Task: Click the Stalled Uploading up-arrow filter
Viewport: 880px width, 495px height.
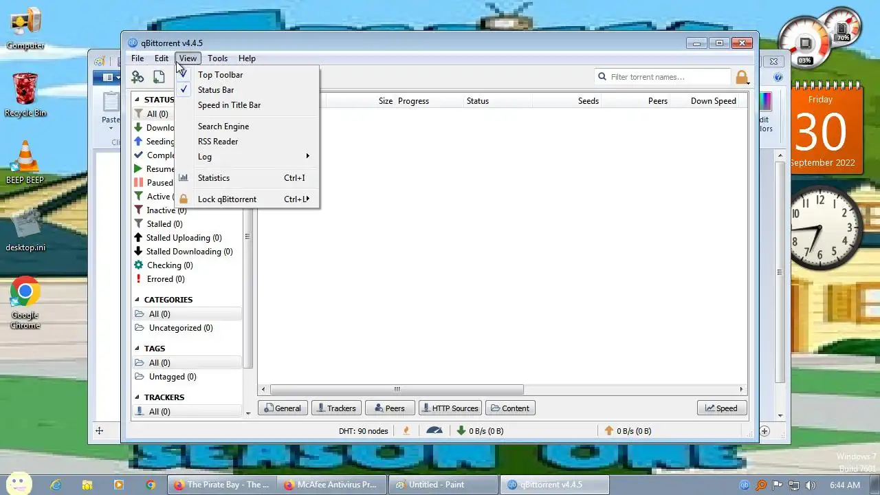Action: coord(138,237)
